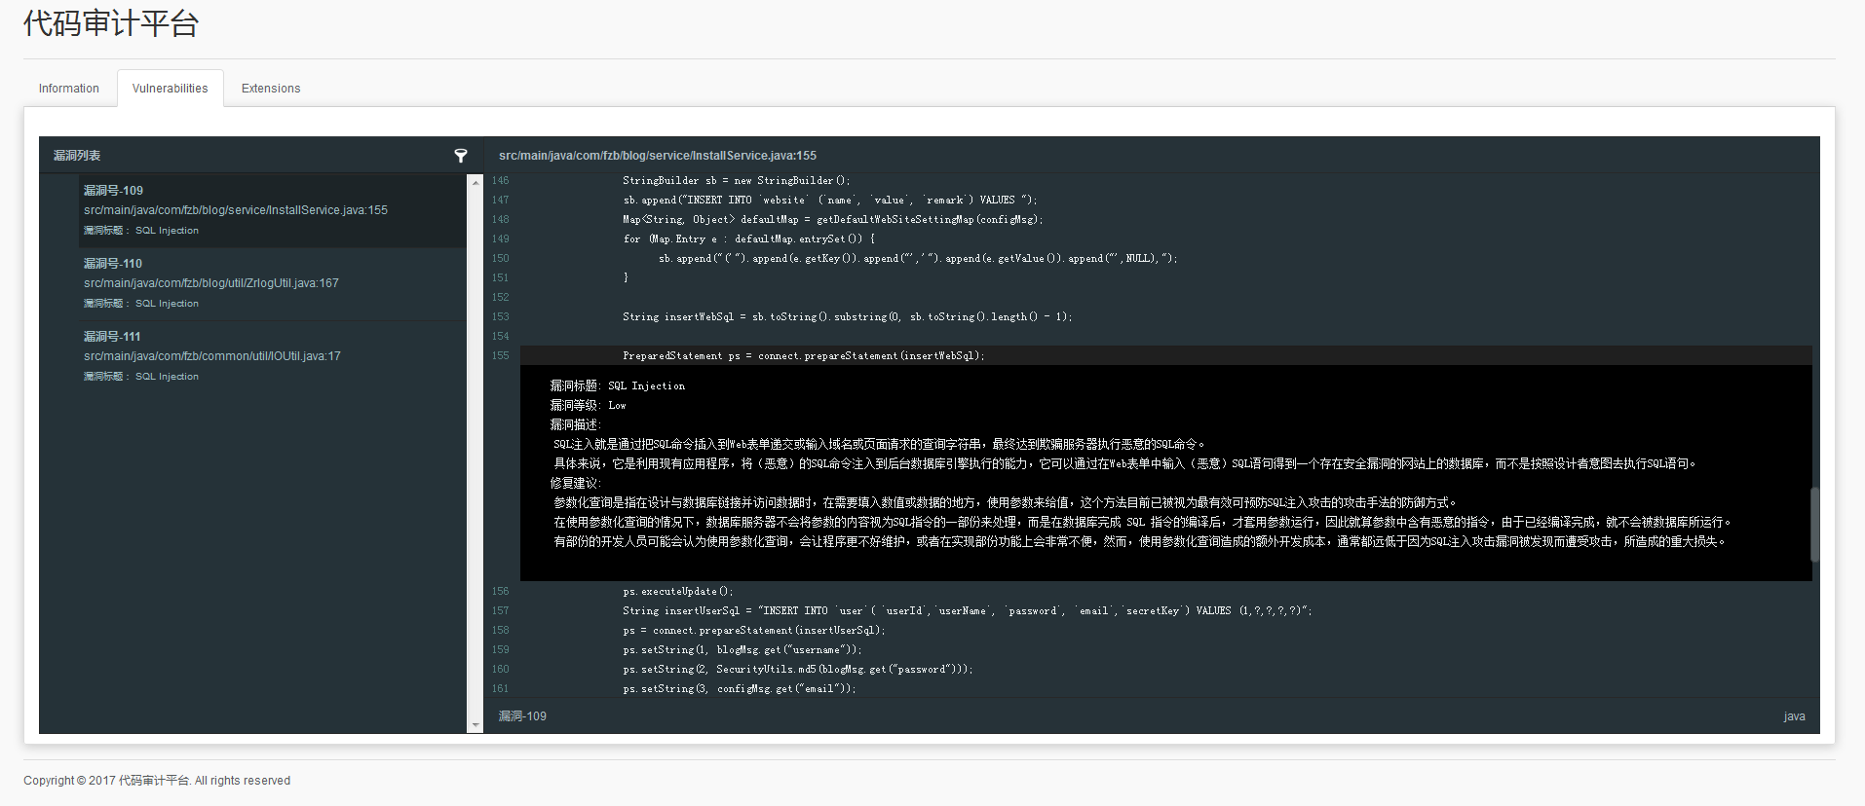Click the scroll up arrow of vulnerability list
This screenshot has width=1865, height=806.
click(x=476, y=182)
